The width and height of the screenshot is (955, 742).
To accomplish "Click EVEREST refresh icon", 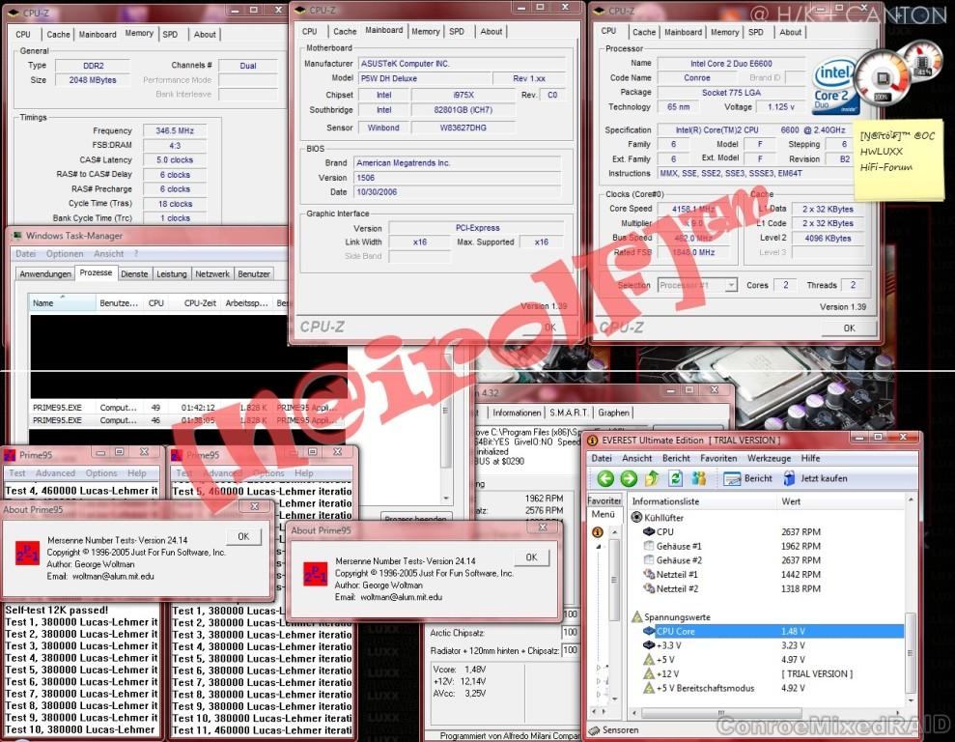I will pyautogui.click(x=675, y=479).
